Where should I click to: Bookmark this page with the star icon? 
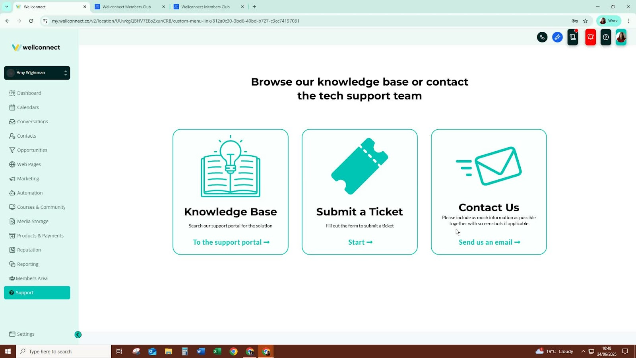(585, 21)
